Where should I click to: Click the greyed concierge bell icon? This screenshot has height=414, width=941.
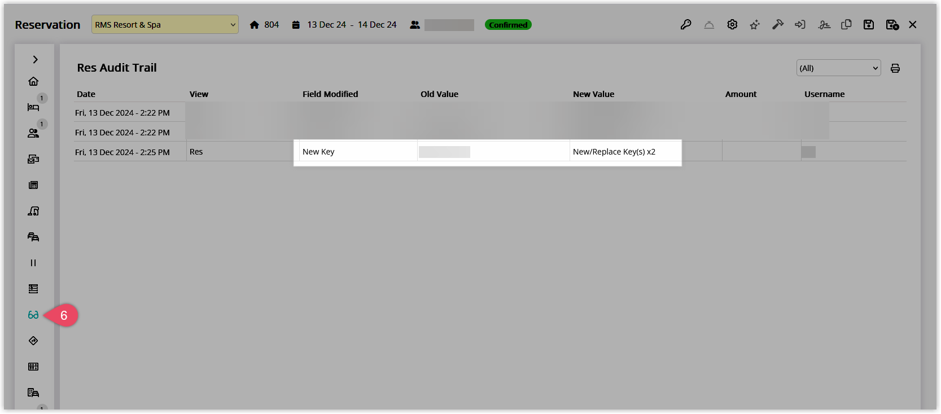[709, 25]
